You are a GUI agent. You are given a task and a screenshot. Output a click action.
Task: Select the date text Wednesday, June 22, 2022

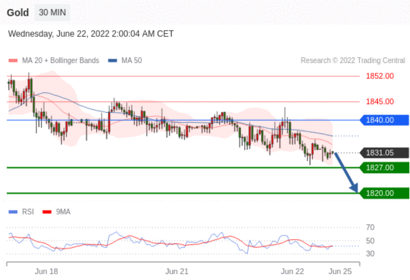pos(59,34)
